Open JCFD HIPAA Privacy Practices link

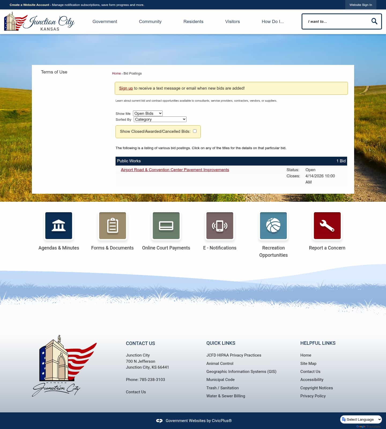click(234, 355)
